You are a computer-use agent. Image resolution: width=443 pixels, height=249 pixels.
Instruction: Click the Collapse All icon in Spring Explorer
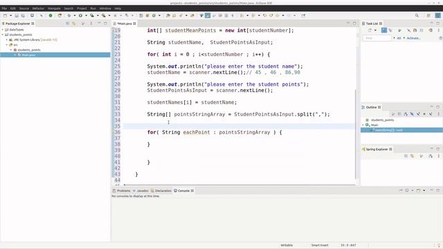406,156
